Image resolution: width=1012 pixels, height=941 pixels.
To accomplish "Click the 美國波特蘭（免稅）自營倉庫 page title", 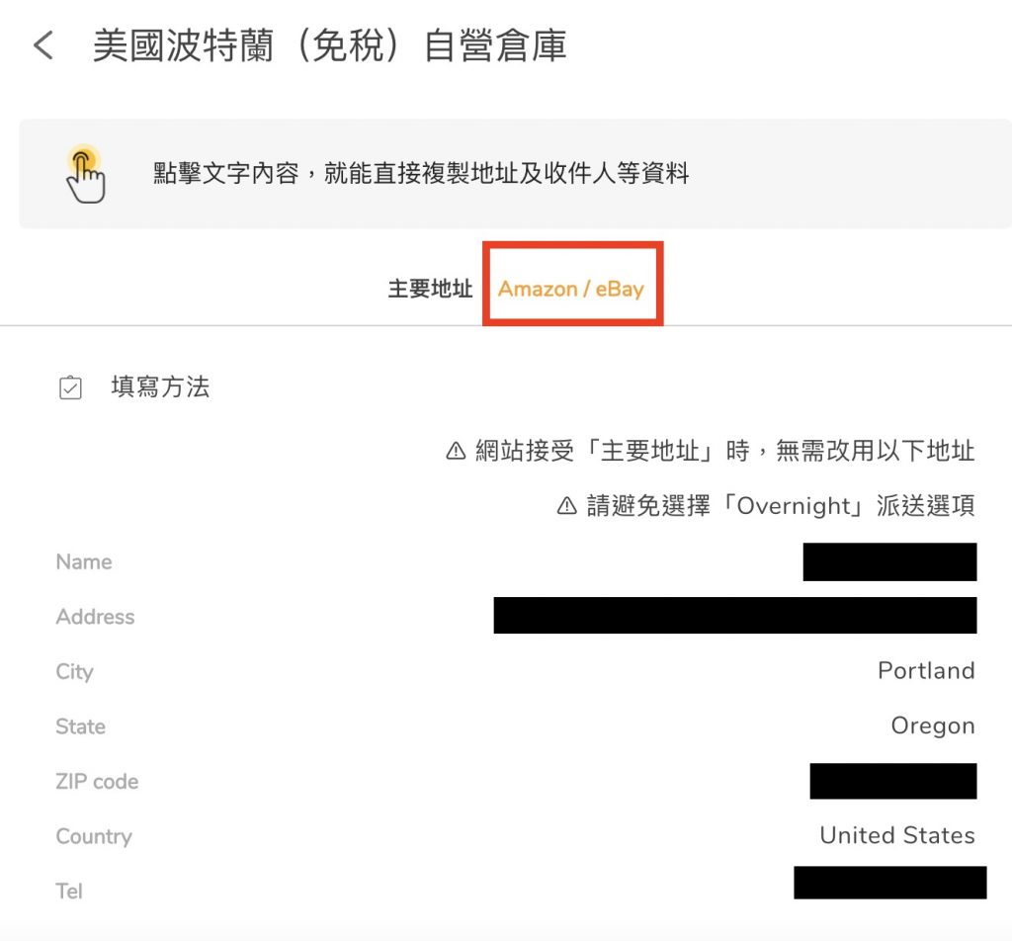I will coord(329,46).
